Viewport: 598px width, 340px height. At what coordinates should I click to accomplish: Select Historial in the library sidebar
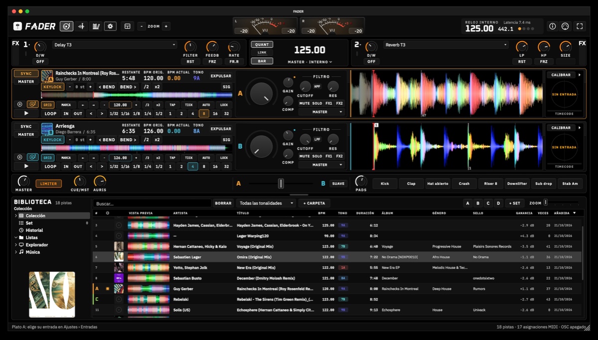click(34, 230)
